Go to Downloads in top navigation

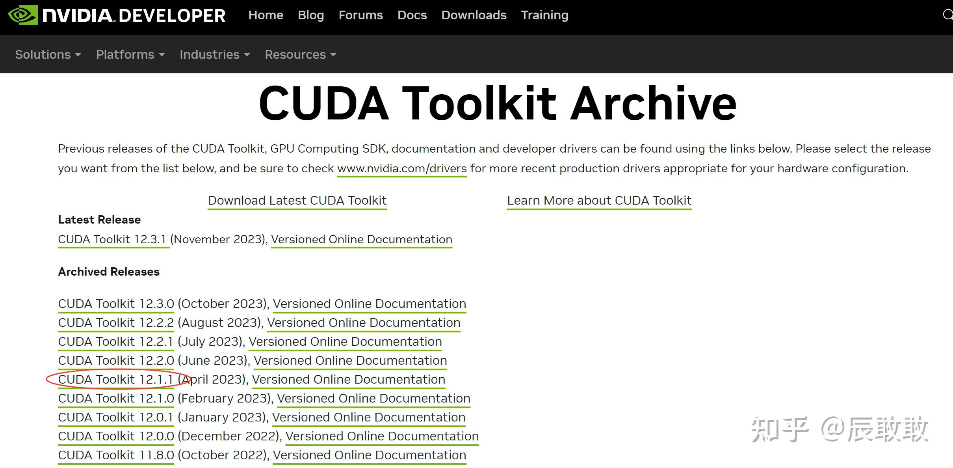[474, 15]
